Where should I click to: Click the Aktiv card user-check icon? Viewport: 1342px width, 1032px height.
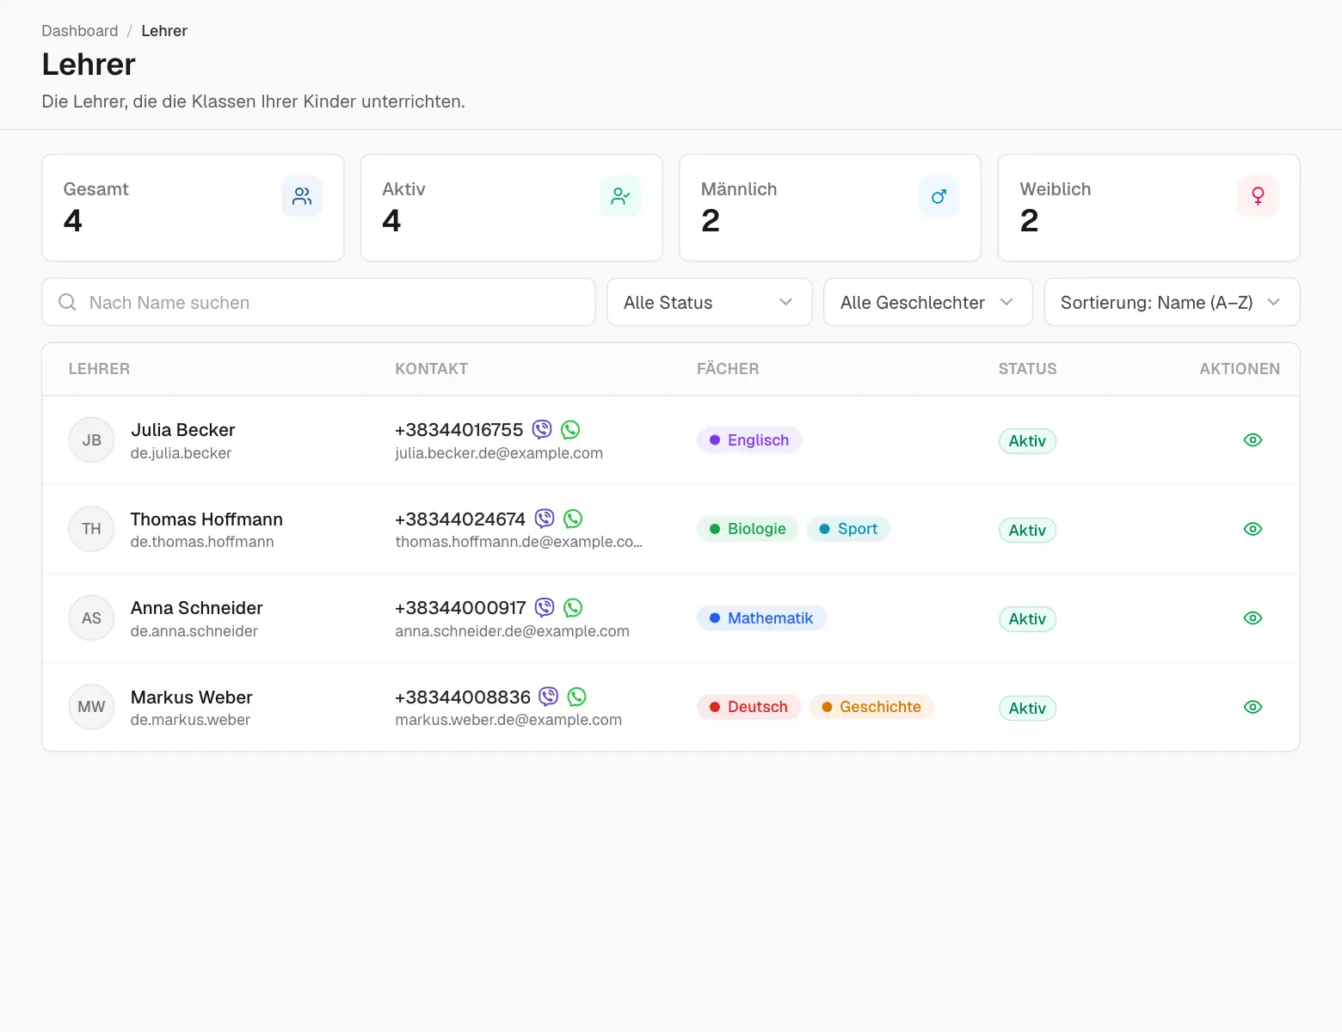point(620,197)
